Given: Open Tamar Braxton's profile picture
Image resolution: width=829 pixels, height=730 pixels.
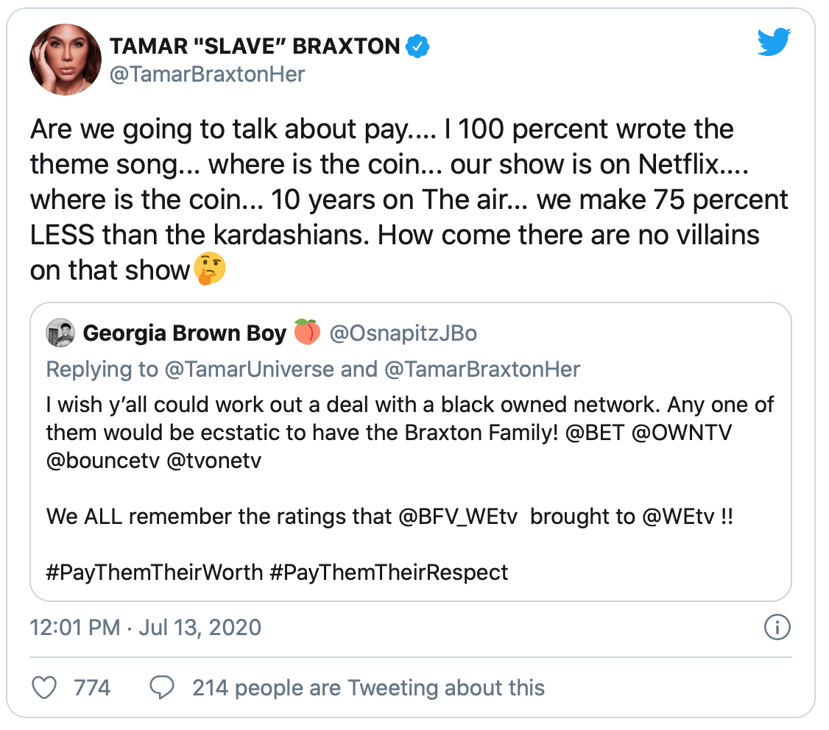Looking at the screenshot, I should (65, 59).
